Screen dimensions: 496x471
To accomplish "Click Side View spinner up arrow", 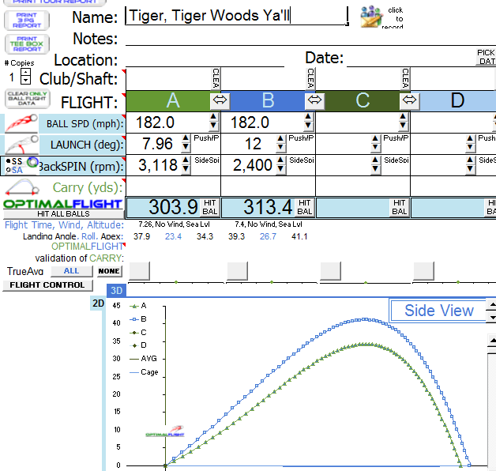I will tap(491, 305).
